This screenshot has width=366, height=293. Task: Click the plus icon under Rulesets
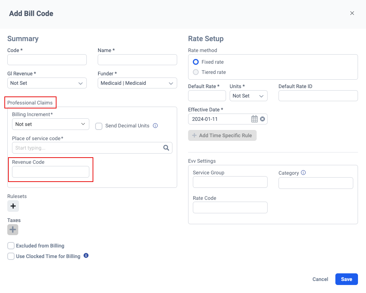(13, 206)
